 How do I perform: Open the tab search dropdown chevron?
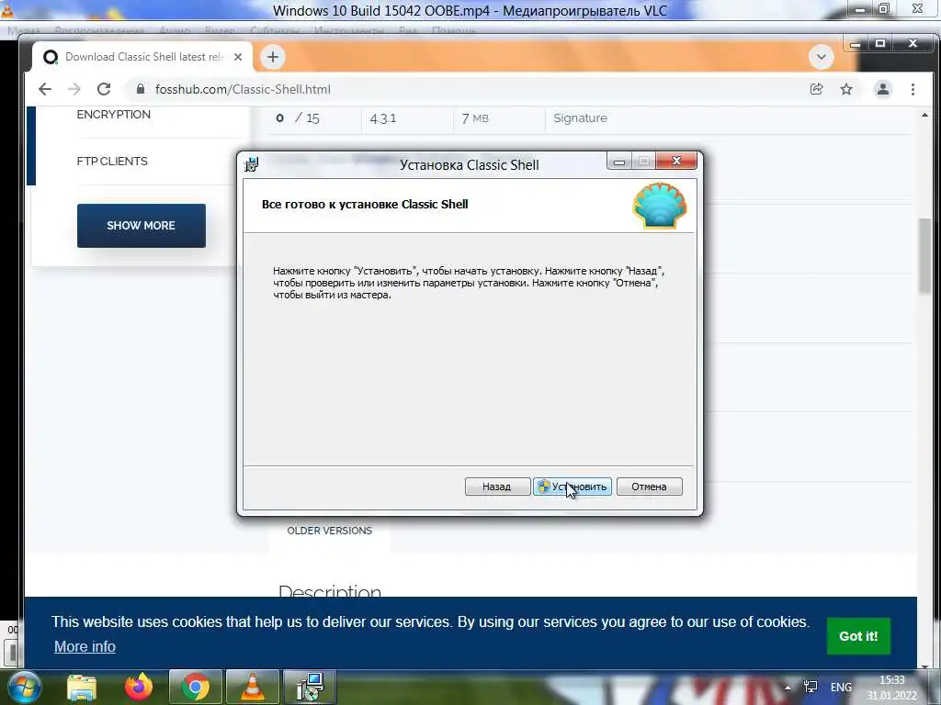coord(821,57)
